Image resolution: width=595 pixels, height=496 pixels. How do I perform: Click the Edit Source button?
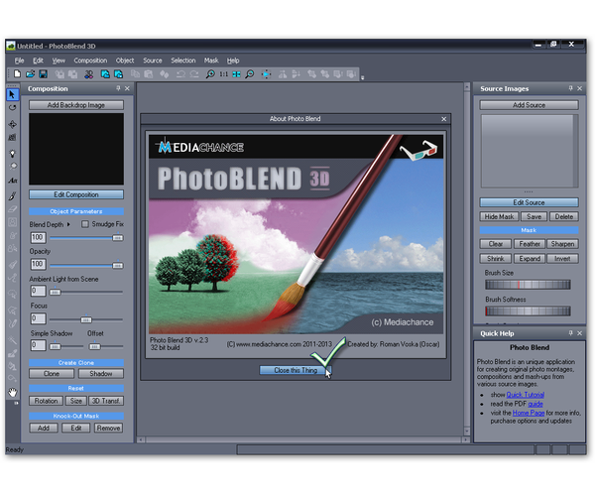click(x=529, y=202)
